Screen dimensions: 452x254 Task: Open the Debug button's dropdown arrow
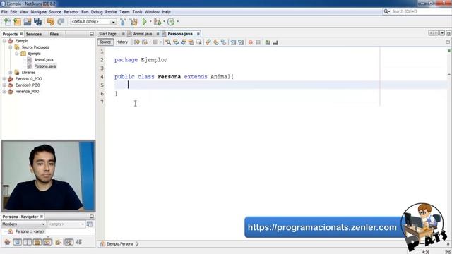click(164, 22)
